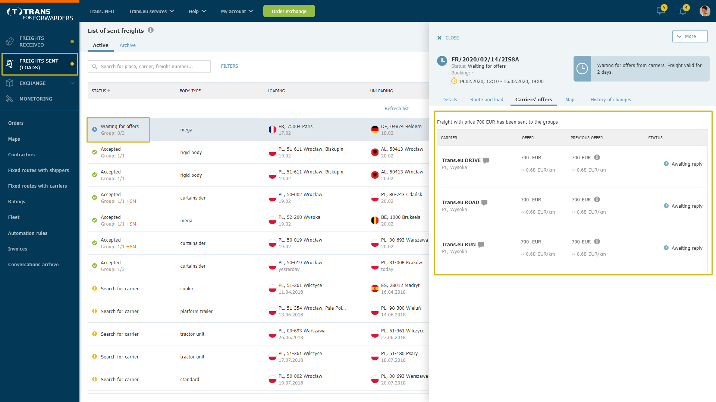Open the messages chat icon in header
The image size is (716, 402).
[x=660, y=11]
